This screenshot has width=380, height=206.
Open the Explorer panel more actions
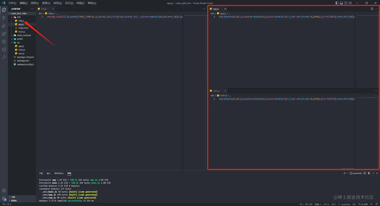click(x=32, y=9)
